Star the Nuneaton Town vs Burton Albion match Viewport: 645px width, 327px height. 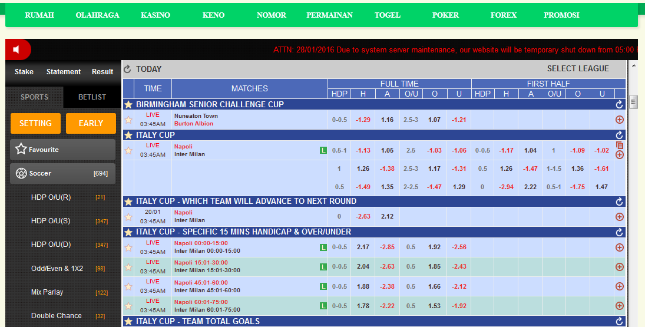pos(128,120)
